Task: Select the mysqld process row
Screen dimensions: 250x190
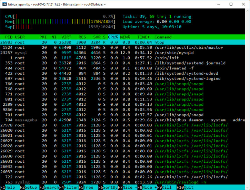Action: coord(103,53)
